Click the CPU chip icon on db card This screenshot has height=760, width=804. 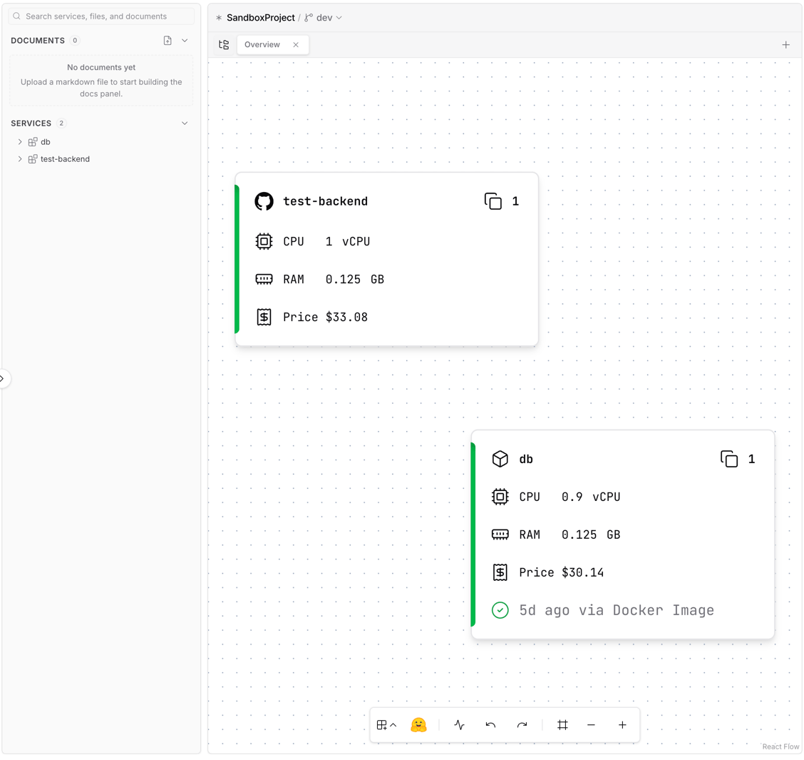point(500,497)
